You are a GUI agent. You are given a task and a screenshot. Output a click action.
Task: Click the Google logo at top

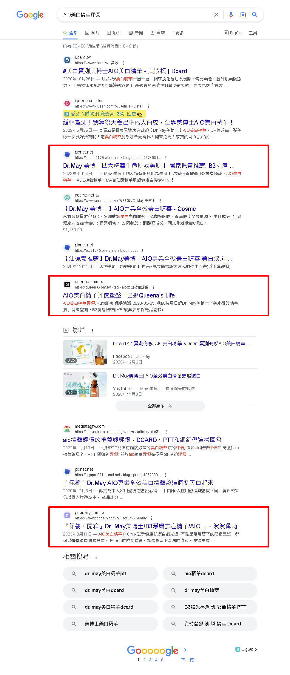[30, 15]
